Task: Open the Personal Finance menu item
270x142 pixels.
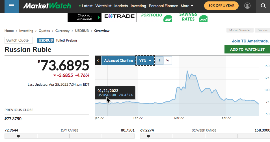Action: [x=163, y=6]
